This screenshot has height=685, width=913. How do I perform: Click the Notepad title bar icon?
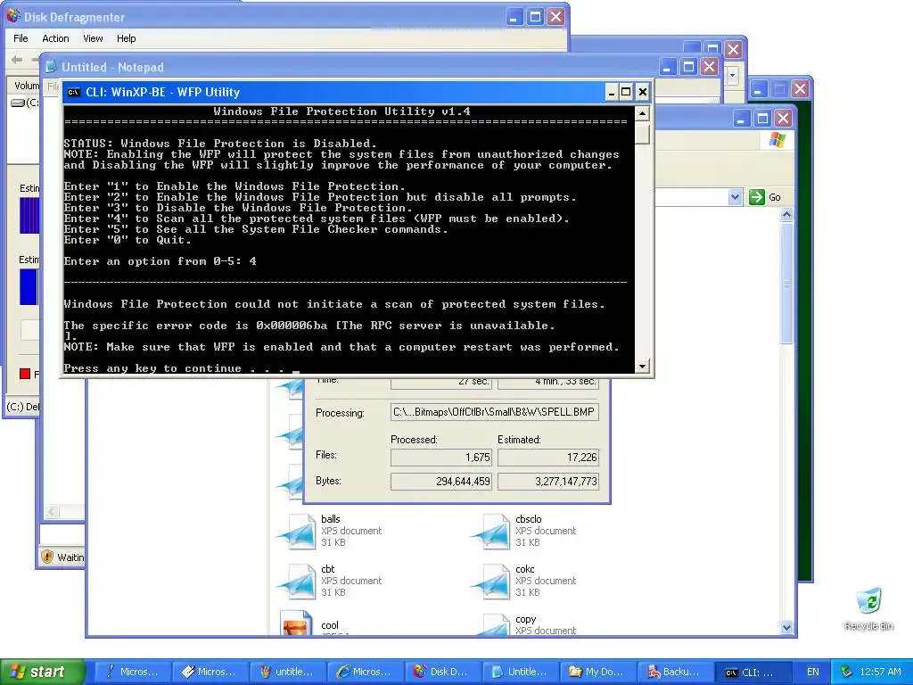coord(51,66)
